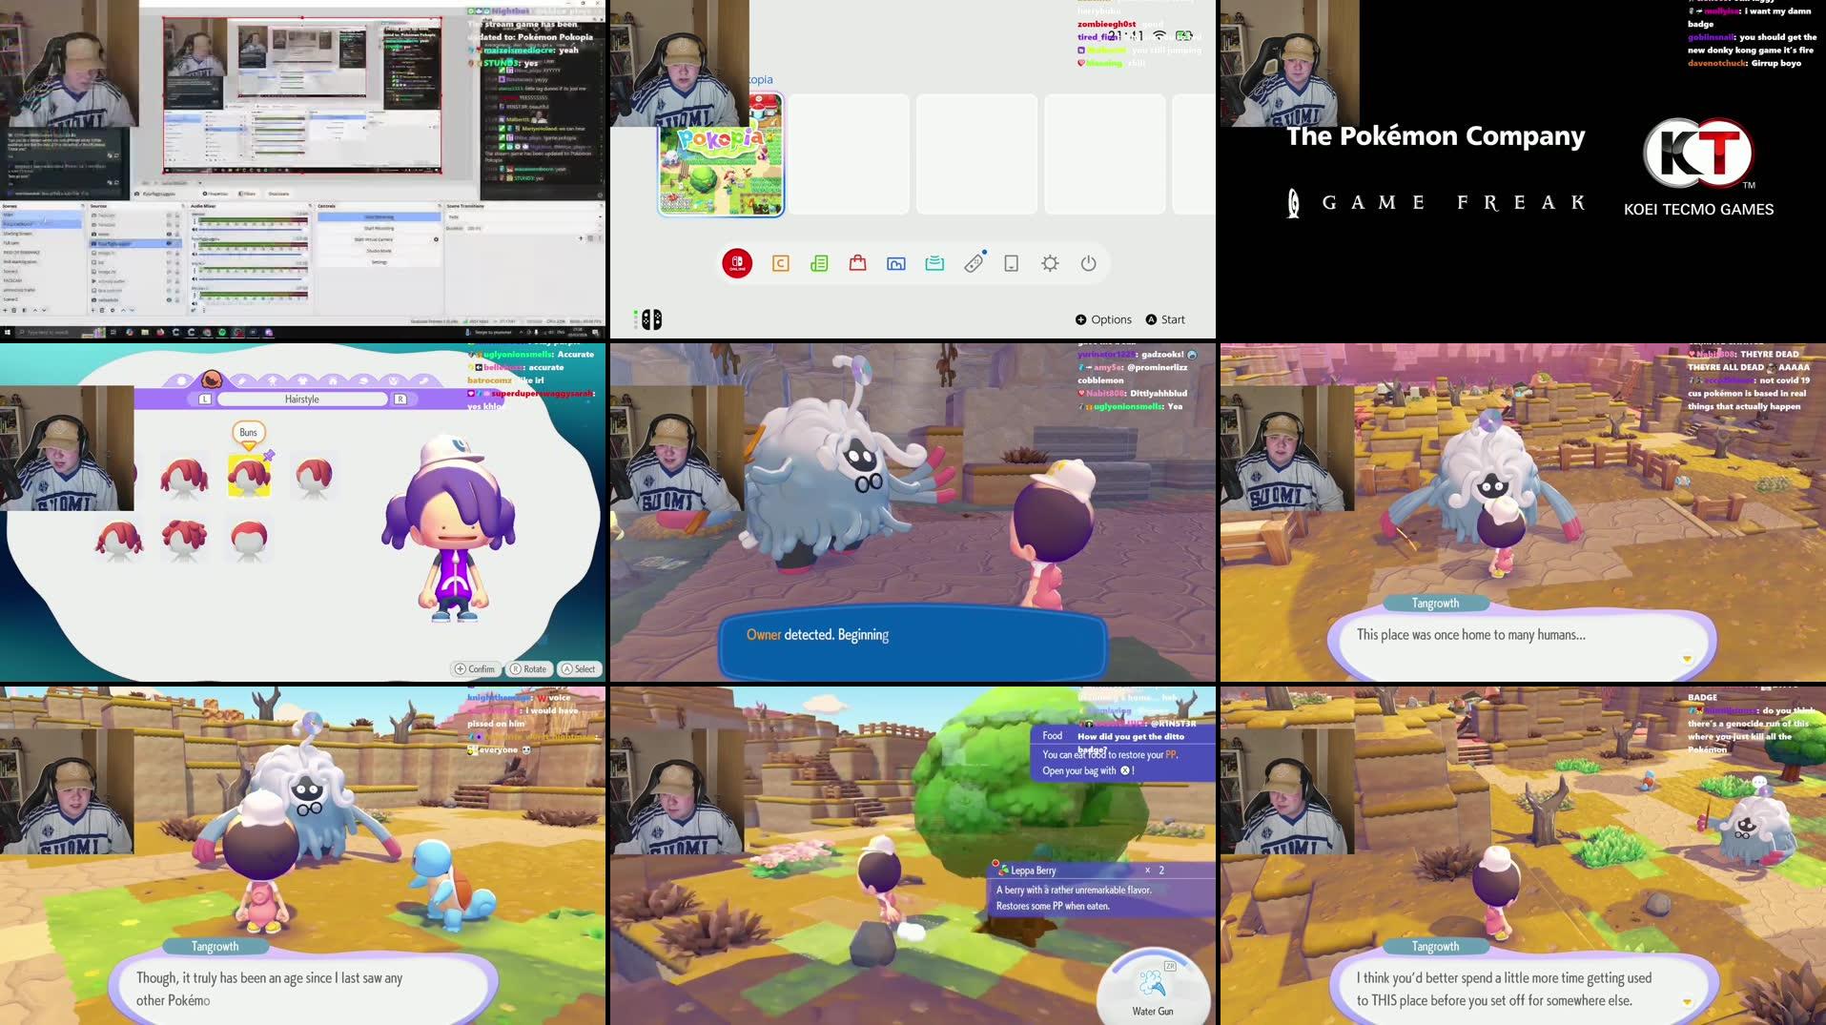Select the Pokémon Pokopia game tile
The width and height of the screenshot is (1826, 1025).
720,153
